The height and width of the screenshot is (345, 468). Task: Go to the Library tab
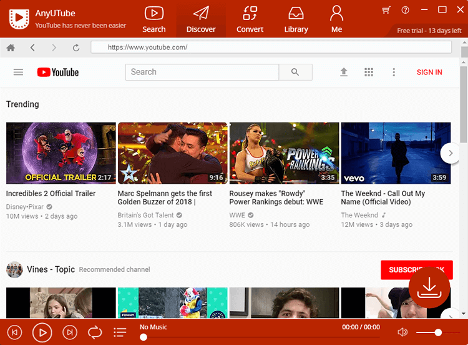[x=296, y=19]
